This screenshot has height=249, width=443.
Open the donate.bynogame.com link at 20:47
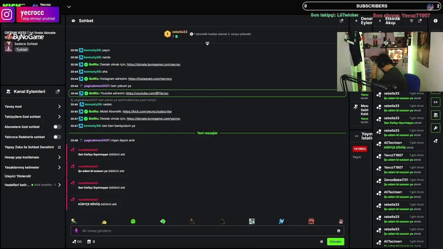[154, 119]
